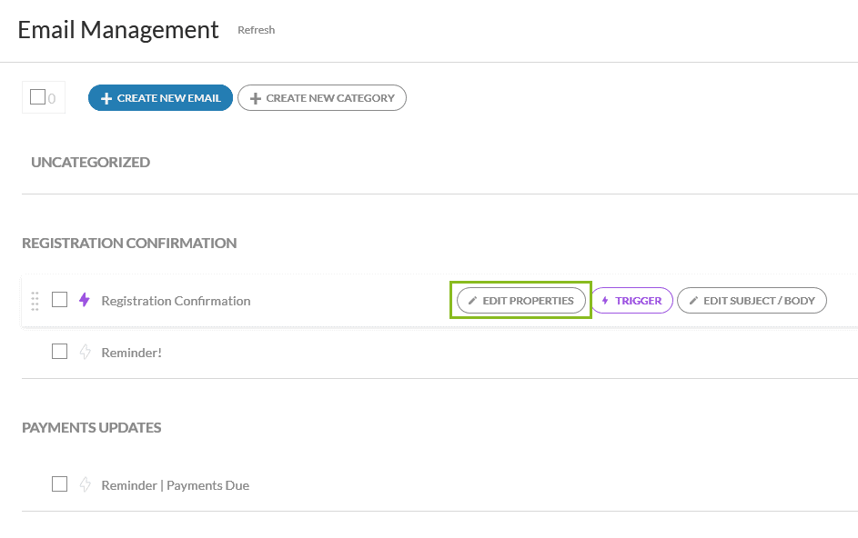Check the Registration Confirmation email checkbox
This screenshot has height=538, width=858.
point(60,300)
